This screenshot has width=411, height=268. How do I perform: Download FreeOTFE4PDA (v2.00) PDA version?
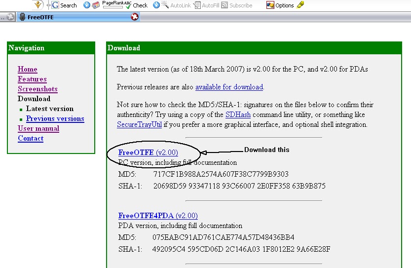click(x=158, y=216)
